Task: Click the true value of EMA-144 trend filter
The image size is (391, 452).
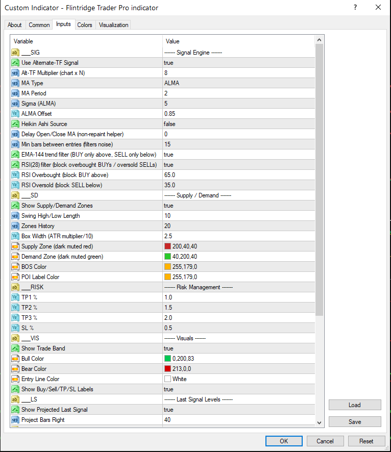Action: (168, 155)
